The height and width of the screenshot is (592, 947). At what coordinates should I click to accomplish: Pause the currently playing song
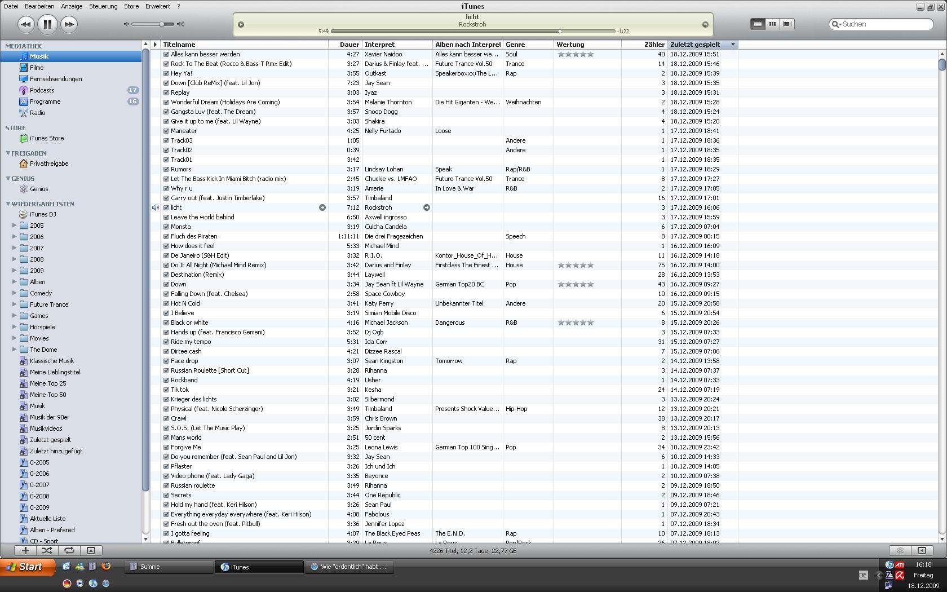[47, 24]
